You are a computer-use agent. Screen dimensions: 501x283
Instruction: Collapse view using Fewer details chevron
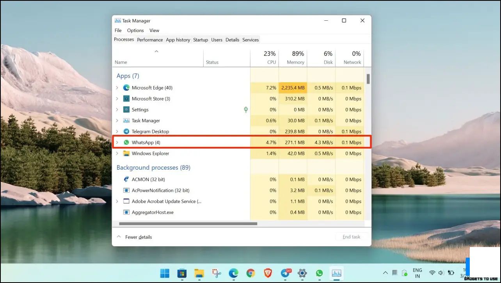[x=119, y=237]
